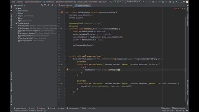
Task: Click the Sync Project with Gradle icon
Action: [170, 2]
